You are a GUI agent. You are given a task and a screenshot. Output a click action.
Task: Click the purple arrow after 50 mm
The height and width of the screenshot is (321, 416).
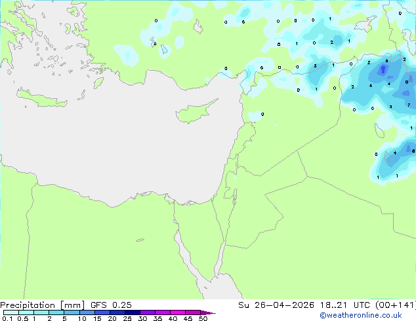point(208,312)
